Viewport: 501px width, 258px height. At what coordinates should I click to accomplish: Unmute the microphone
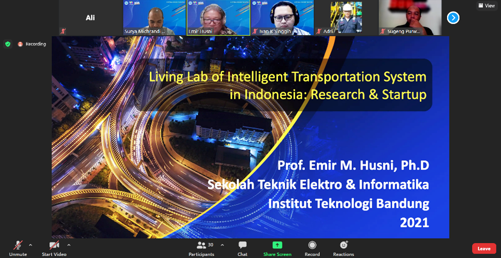tap(18, 248)
